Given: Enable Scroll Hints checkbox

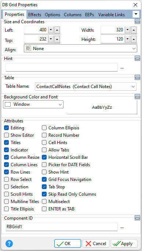Looking at the screenshot, I should point(6,194).
